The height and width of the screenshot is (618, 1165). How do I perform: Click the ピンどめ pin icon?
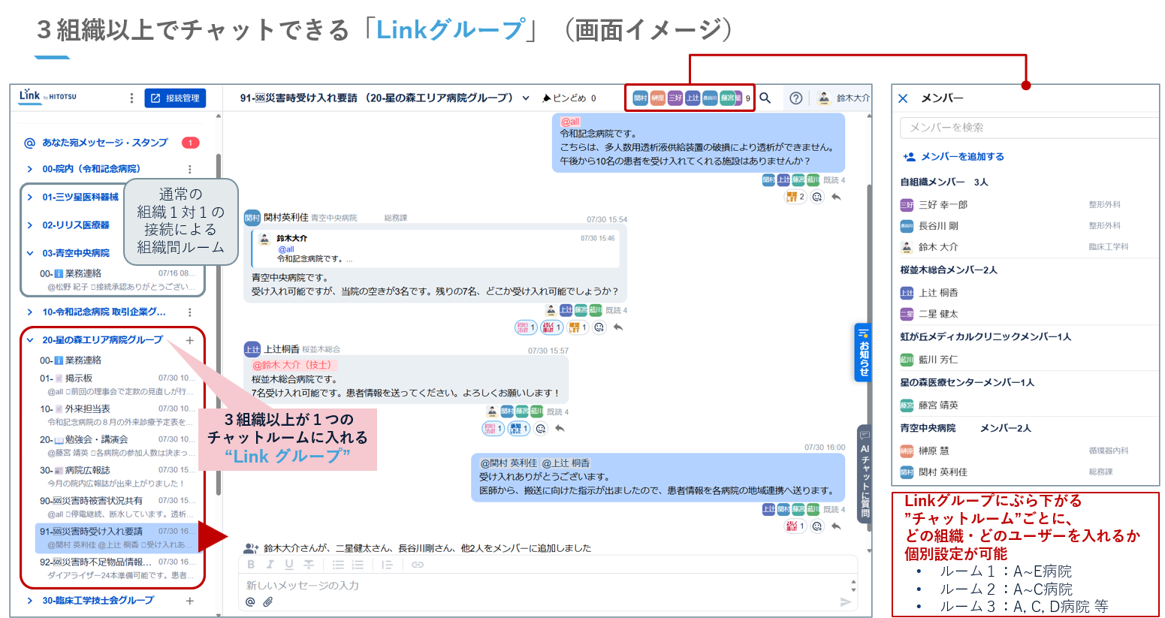click(x=547, y=98)
